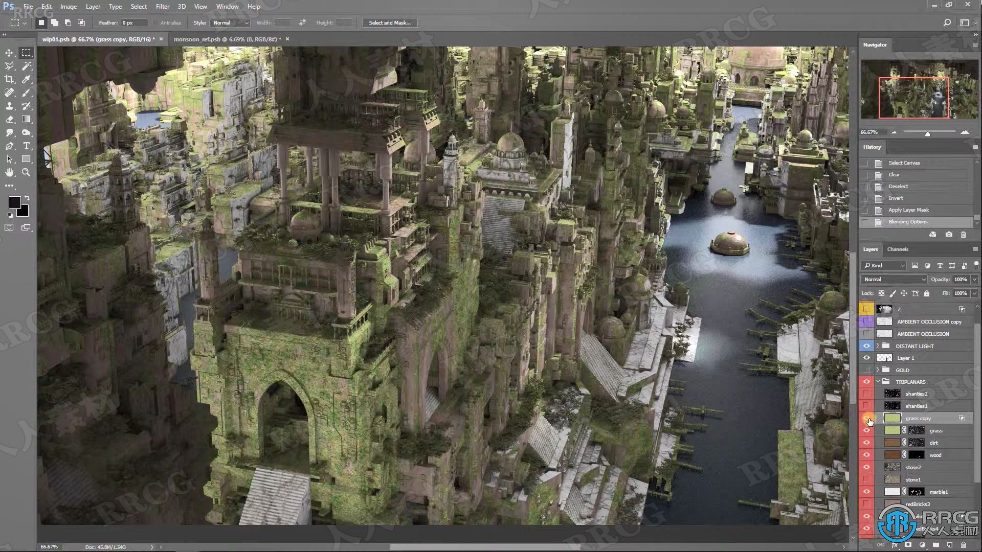Hide Layer 1 visibility eye
This screenshot has height=552, width=982.
[x=866, y=358]
